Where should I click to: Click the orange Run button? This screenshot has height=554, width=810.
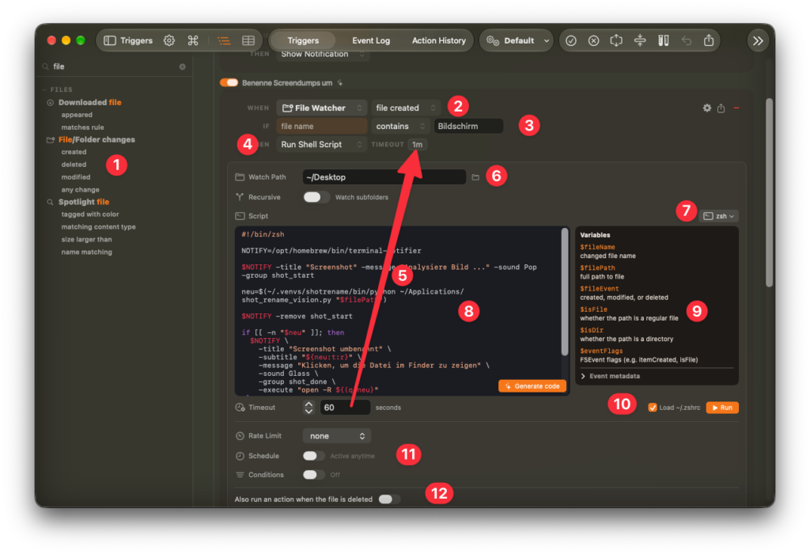click(x=722, y=408)
